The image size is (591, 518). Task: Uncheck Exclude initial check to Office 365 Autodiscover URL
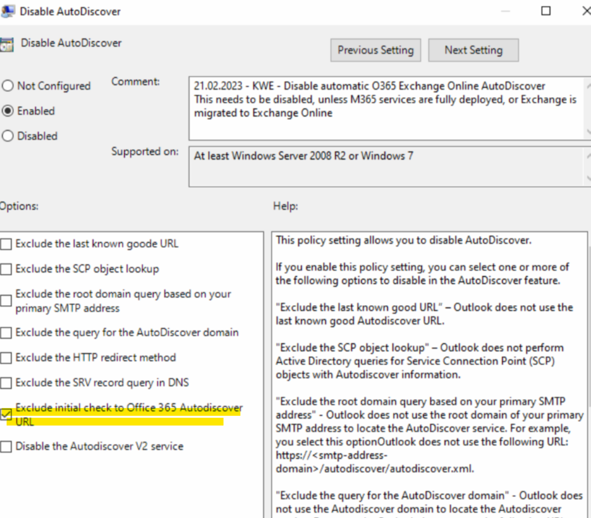6,415
